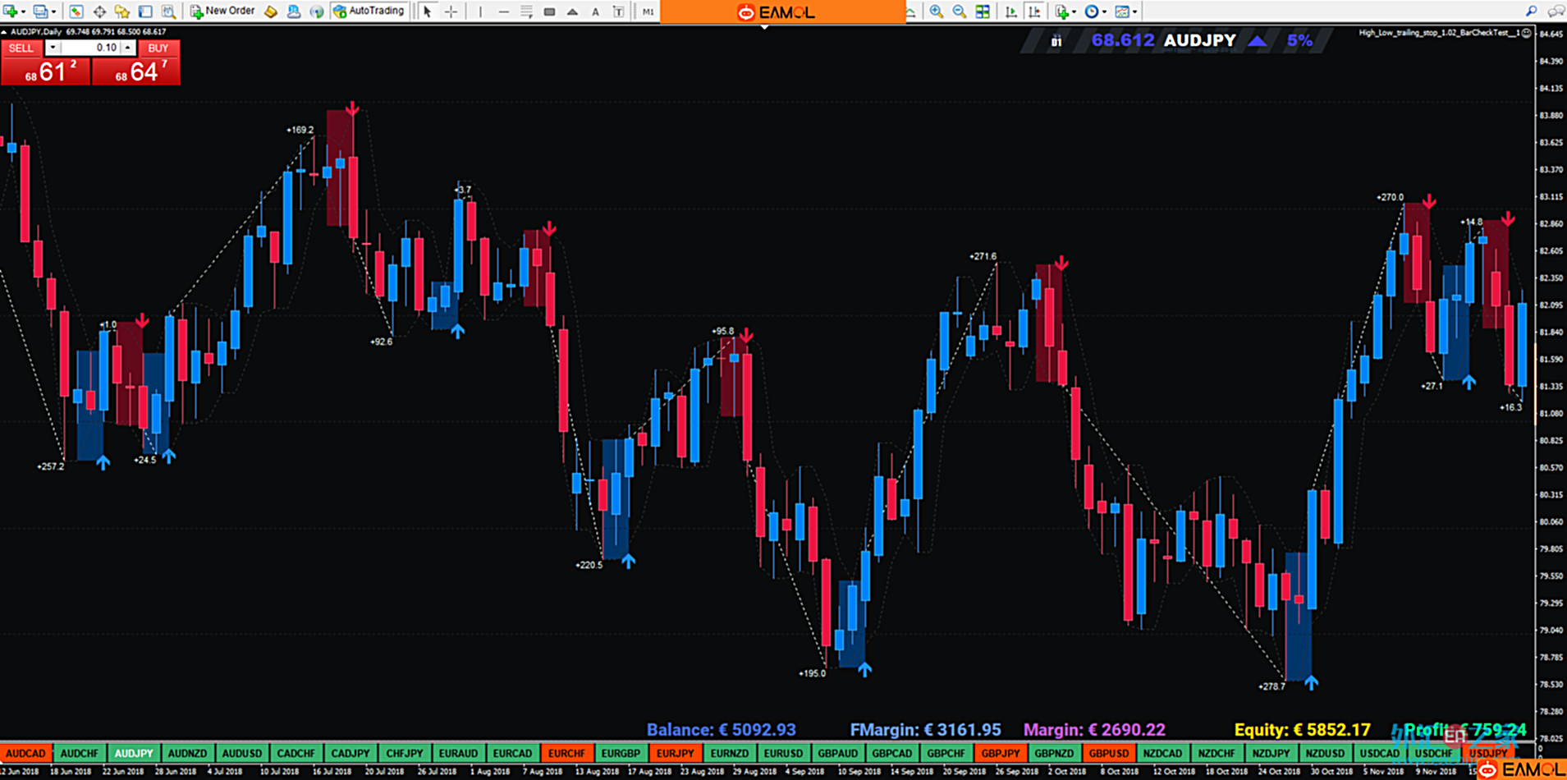This screenshot has width=1567, height=780.
Task: Draw a vertical line tool
Action: (480, 11)
